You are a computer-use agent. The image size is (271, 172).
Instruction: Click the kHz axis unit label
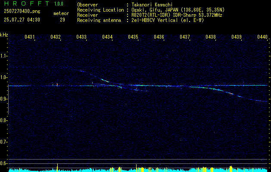[x=4, y=35]
